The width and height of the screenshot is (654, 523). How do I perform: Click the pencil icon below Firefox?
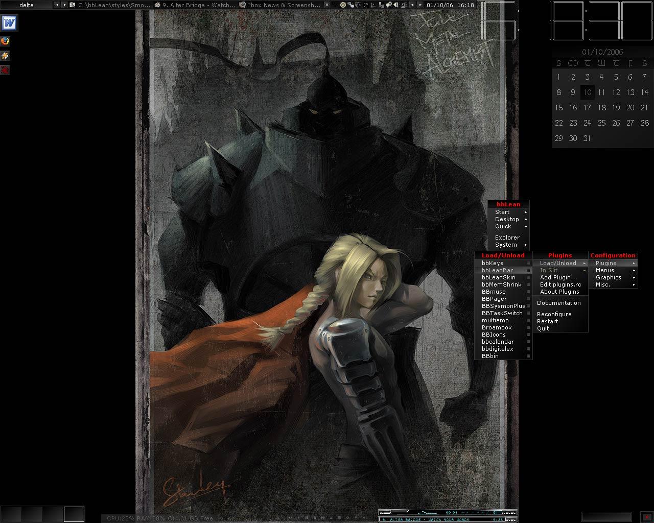point(6,55)
